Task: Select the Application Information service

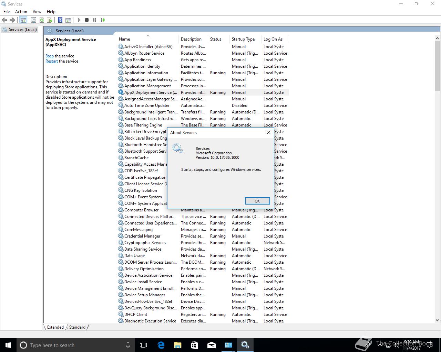Action: (x=203, y=73)
